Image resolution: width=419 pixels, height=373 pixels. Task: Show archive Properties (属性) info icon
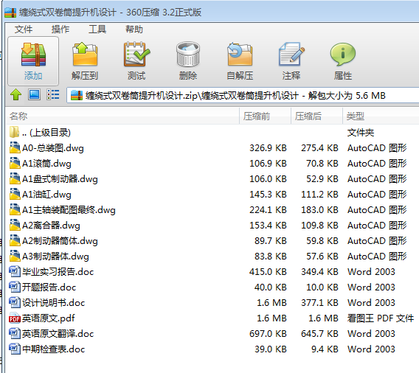pos(343,55)
